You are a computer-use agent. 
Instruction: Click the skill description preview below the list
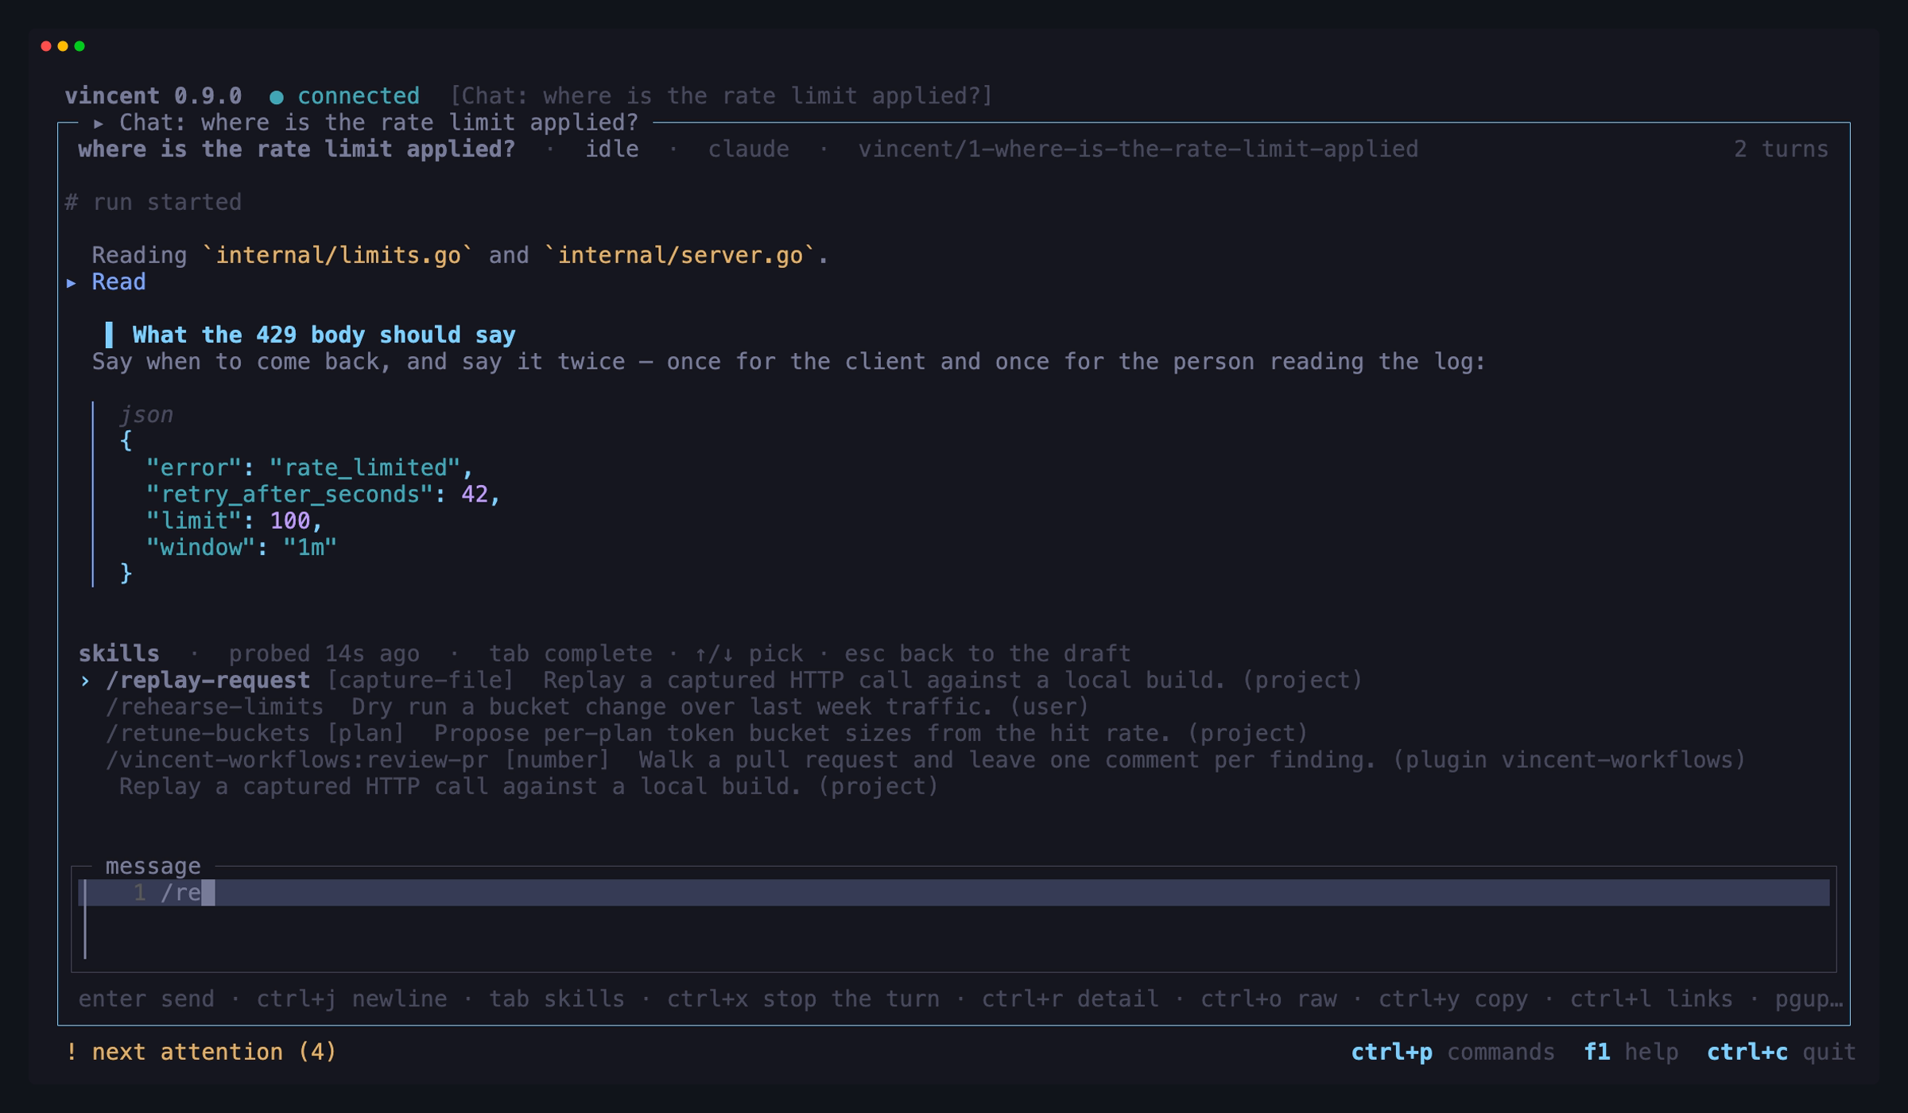[529, 786]
